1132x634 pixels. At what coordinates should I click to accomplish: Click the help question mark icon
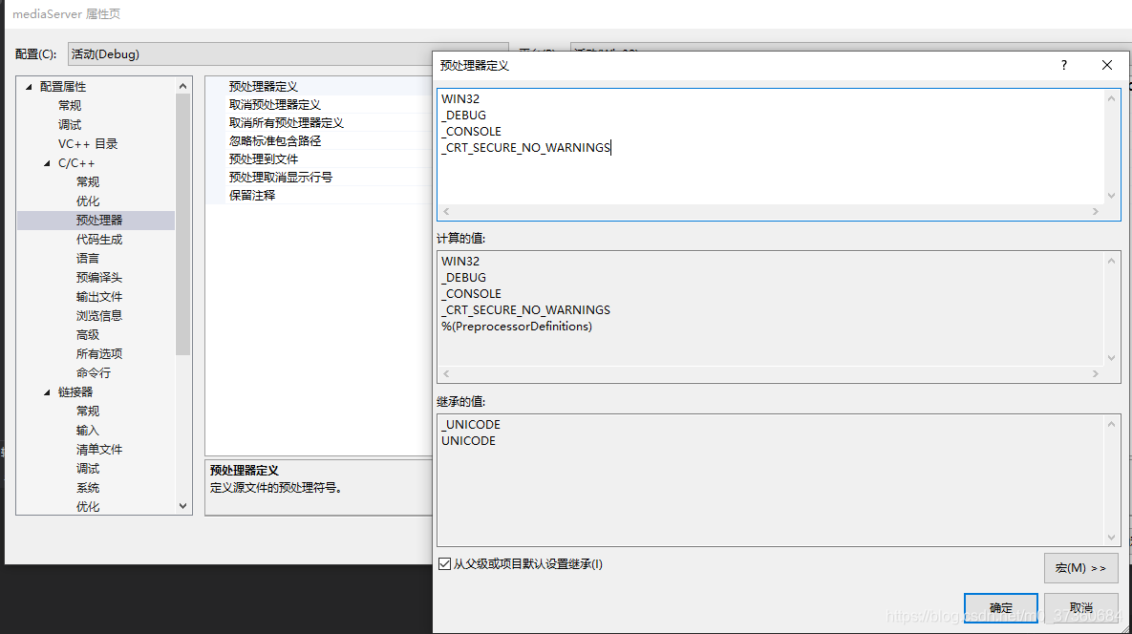click(x=1063, y=65)
